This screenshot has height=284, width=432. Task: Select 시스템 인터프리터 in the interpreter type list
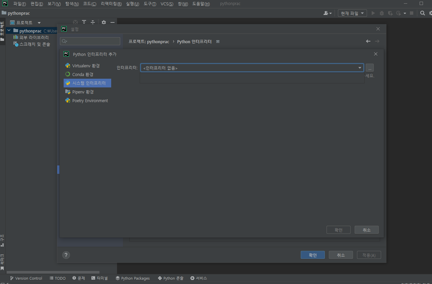(x=87, y=83)
